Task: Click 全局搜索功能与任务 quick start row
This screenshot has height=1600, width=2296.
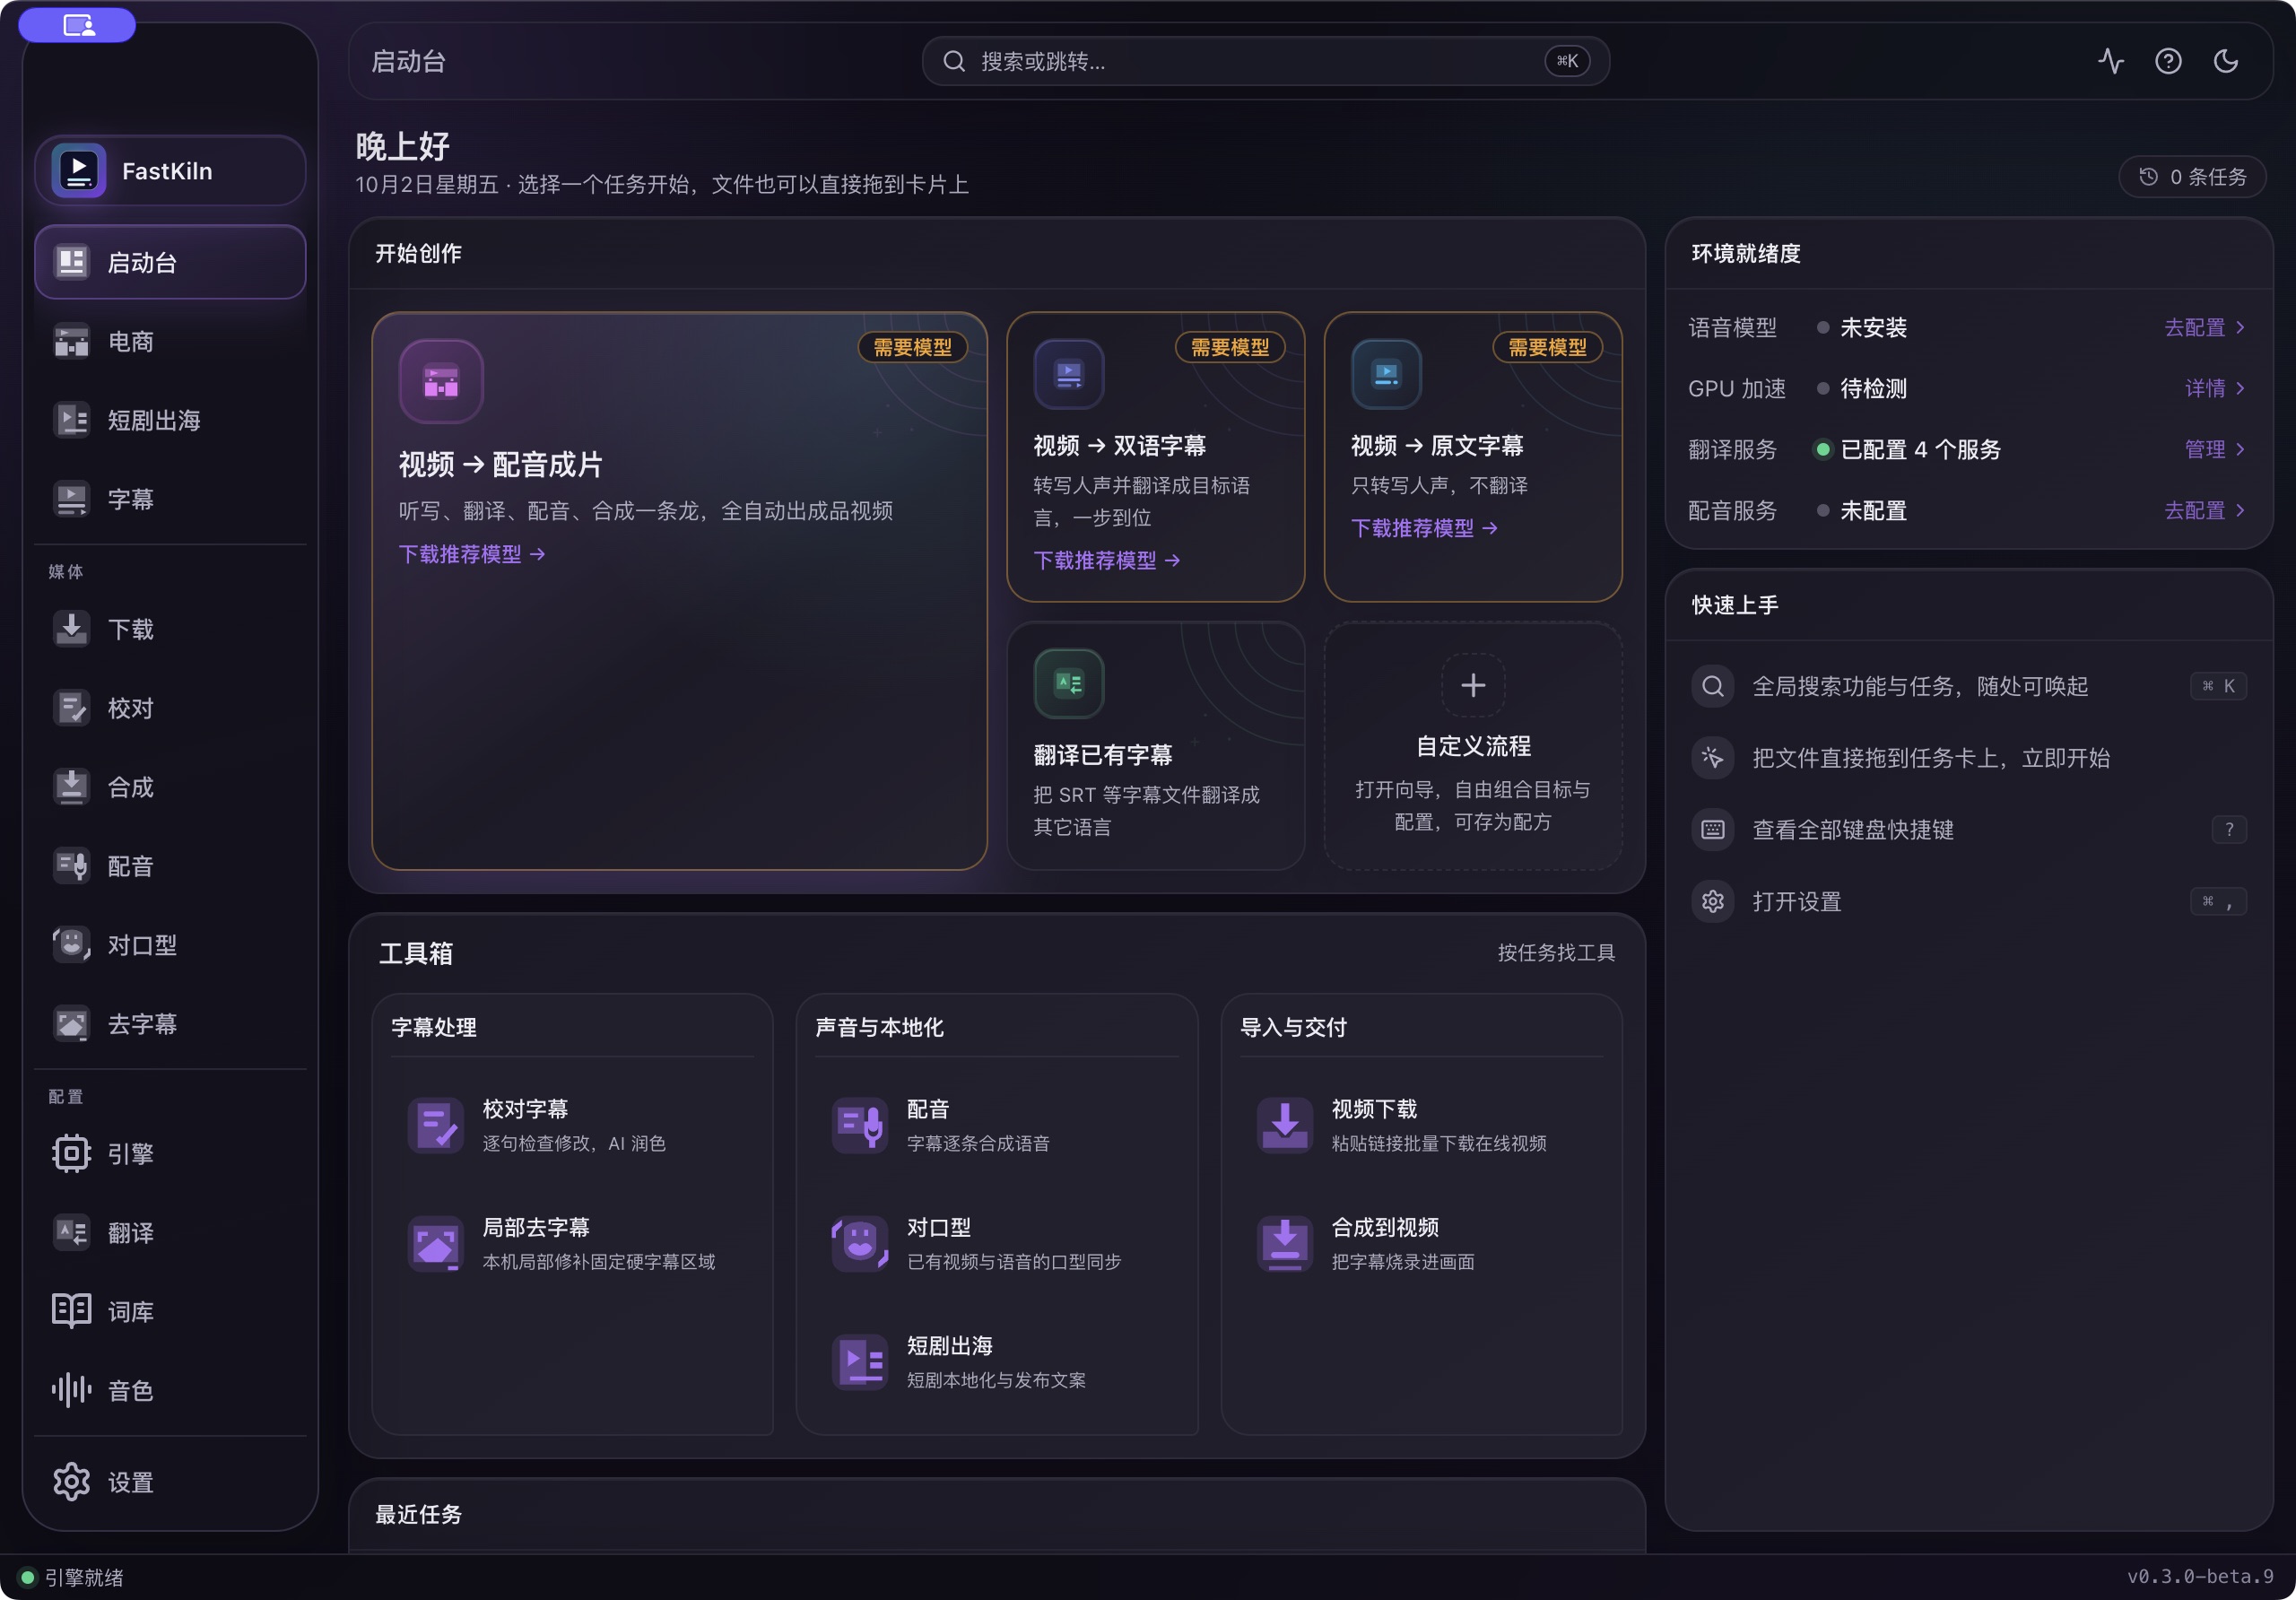Action: [1968, 686]
